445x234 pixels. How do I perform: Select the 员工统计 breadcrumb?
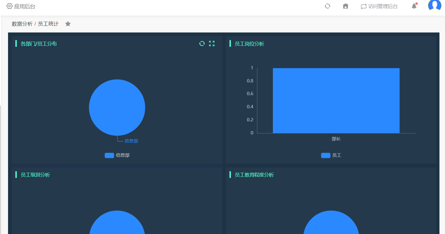pyautogui.click(x=48, y=24)
